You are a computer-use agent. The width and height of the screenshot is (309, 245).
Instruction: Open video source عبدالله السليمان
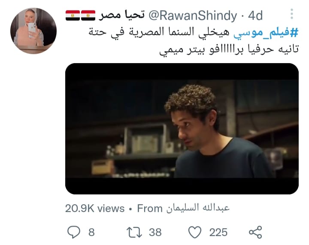(x=198, y=208)
